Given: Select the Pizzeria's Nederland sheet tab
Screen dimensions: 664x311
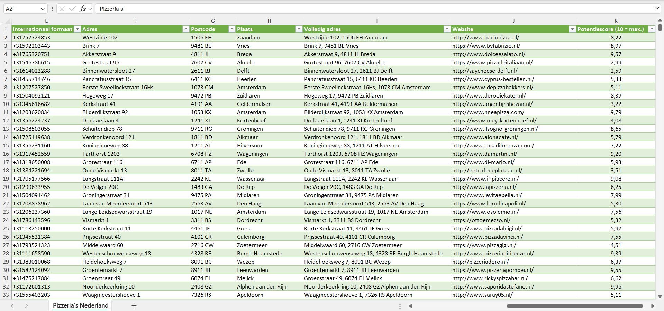Looking at the screenshot, I should tap(81, 305).
